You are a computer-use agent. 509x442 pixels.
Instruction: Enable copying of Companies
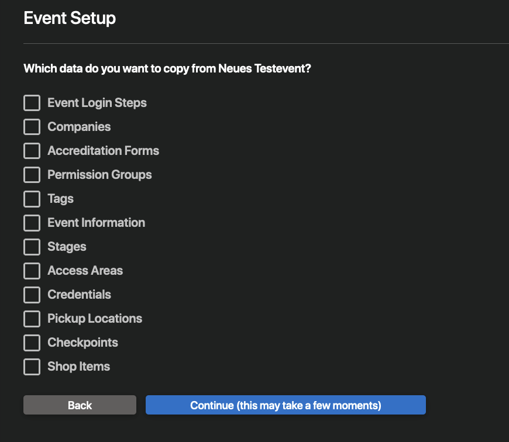(32, 127)
